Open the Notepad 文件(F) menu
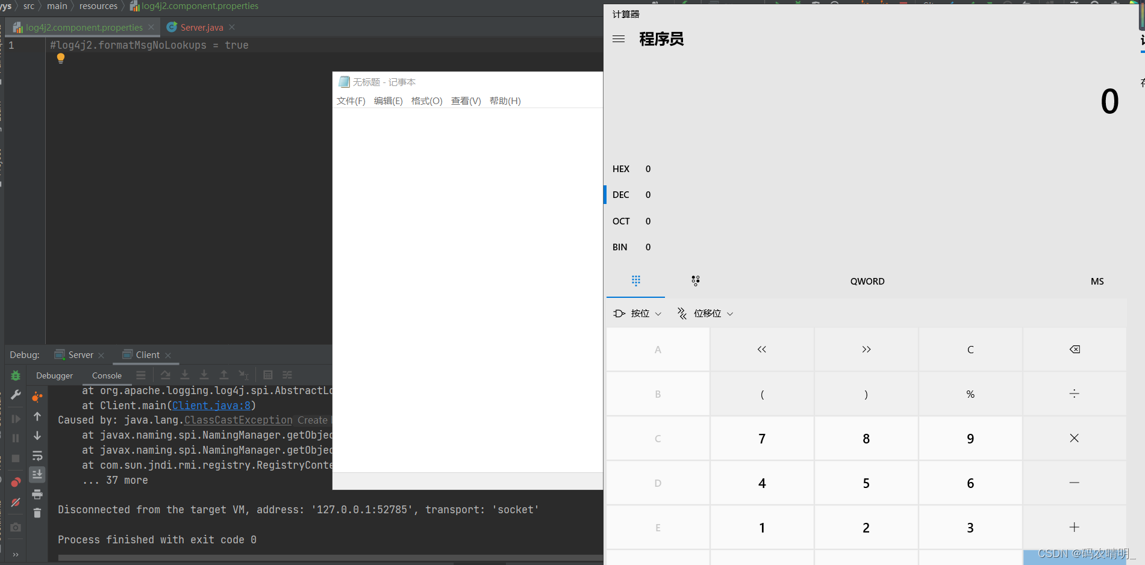 351,101
